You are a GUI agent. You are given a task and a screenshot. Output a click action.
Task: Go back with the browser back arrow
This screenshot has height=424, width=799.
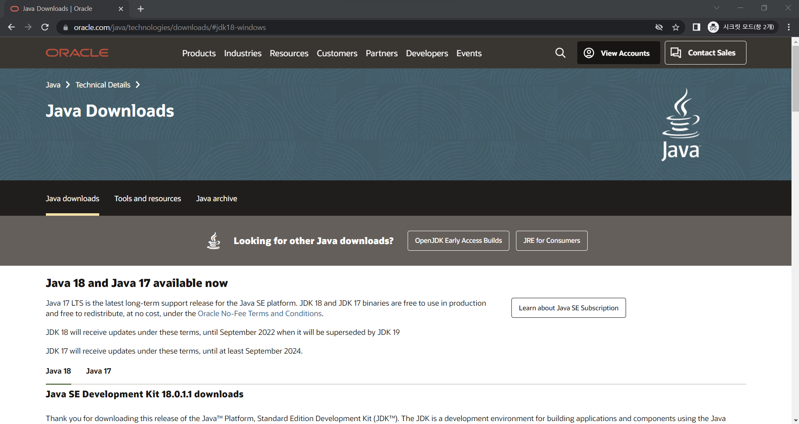click(11, 27)
